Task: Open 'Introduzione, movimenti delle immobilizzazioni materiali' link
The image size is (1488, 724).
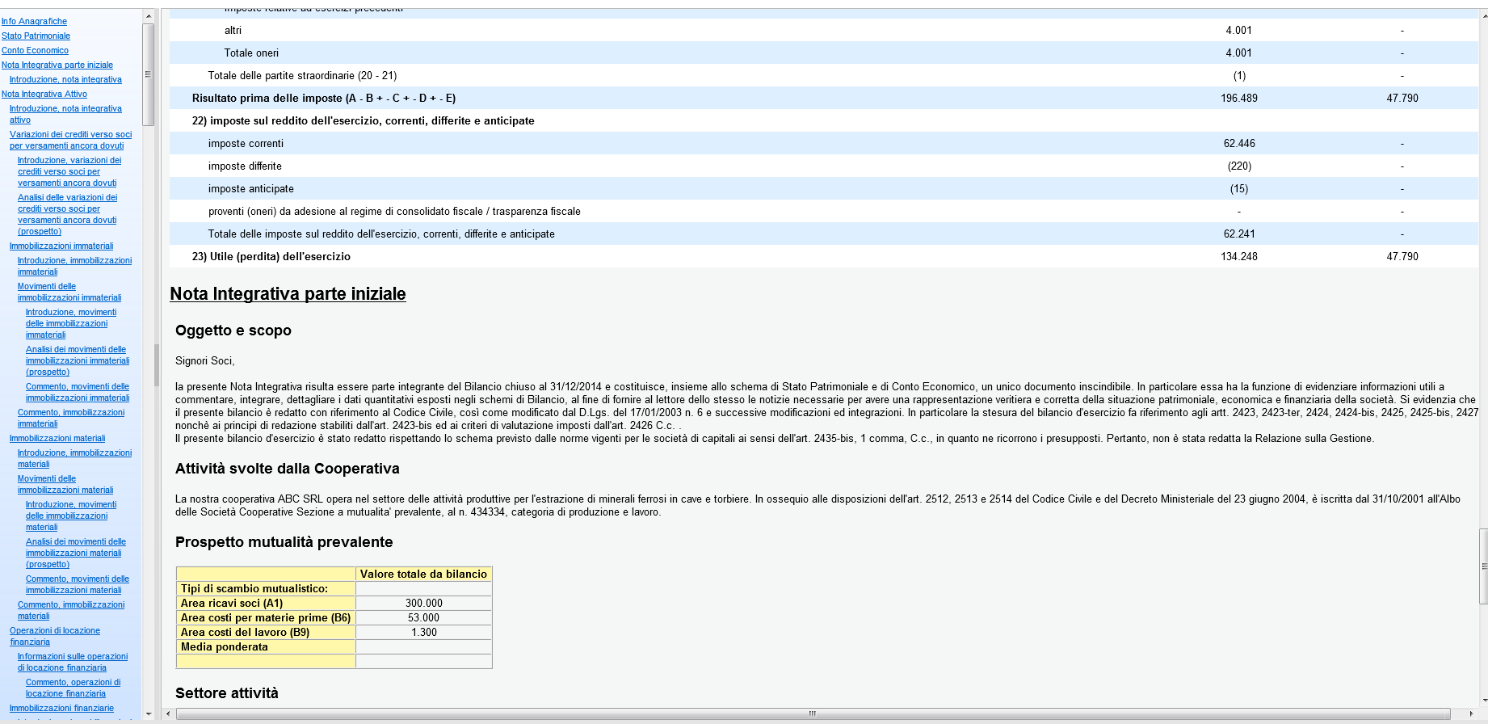Action: [71, 516]
